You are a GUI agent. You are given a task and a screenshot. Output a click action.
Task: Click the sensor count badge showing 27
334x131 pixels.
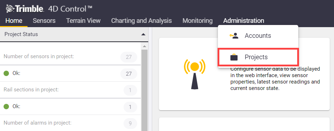[x=129, y=57]
